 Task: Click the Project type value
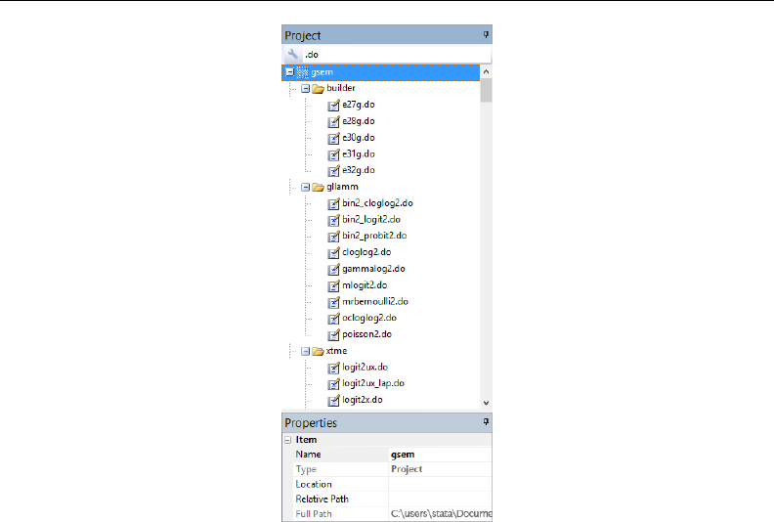coord(407,469)
